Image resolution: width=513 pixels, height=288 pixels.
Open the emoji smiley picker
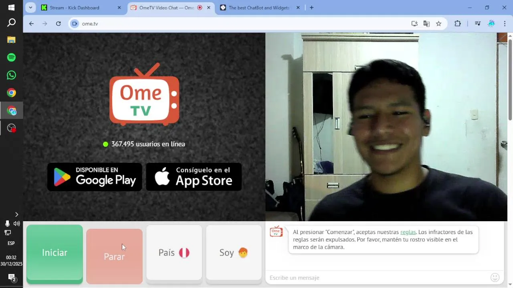point(495,278)
